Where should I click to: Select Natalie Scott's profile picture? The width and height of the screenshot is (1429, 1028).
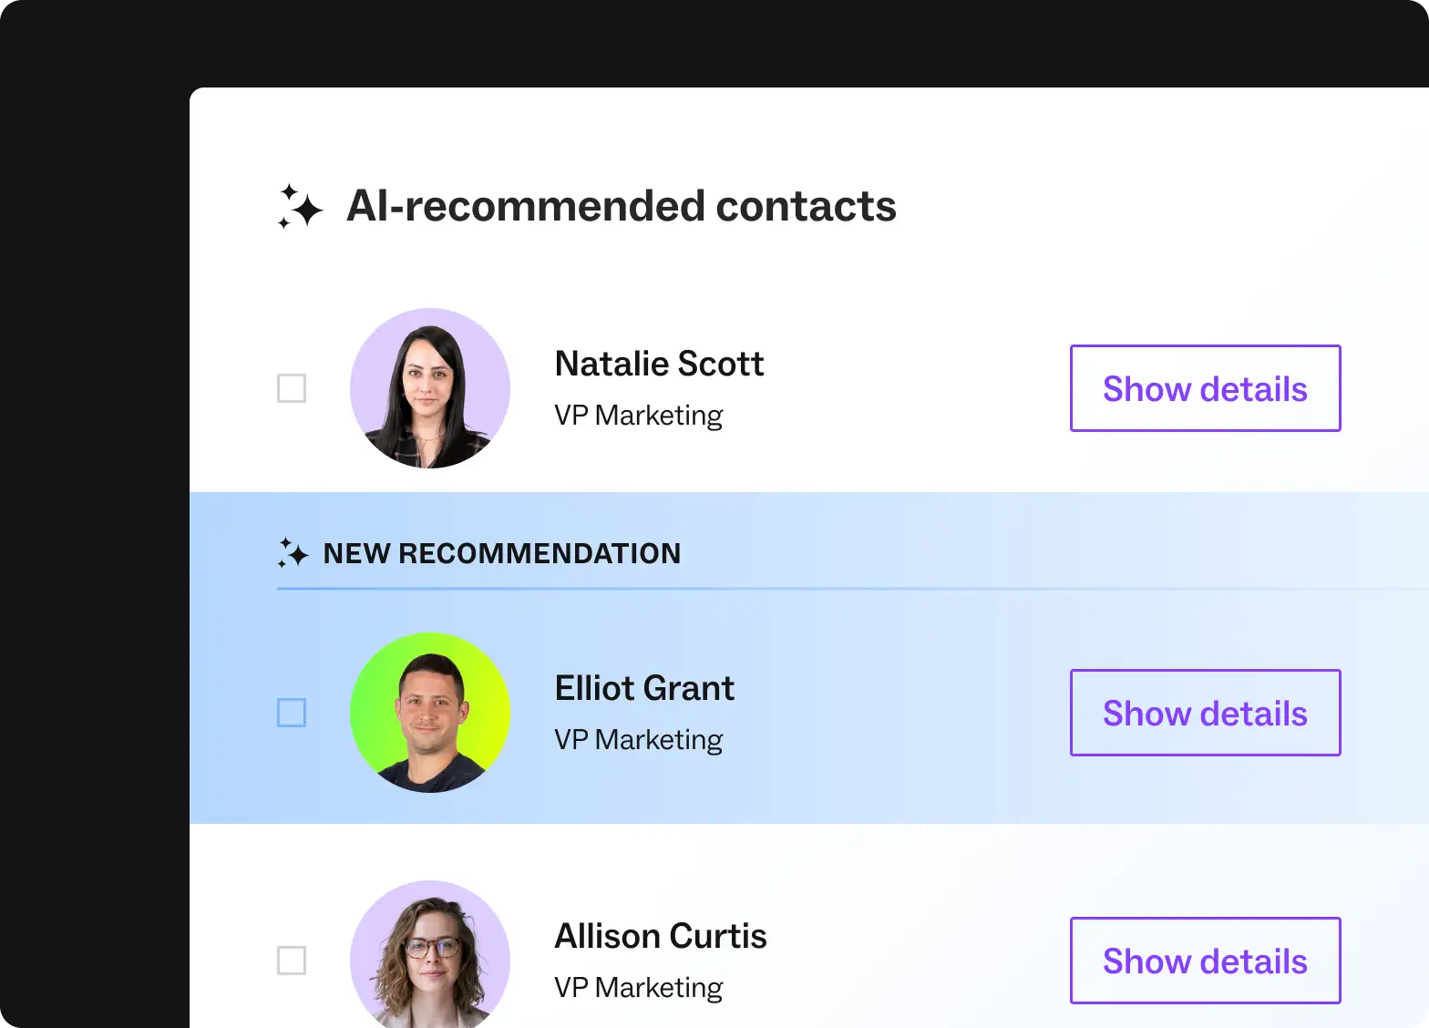[x=429, y=388]
